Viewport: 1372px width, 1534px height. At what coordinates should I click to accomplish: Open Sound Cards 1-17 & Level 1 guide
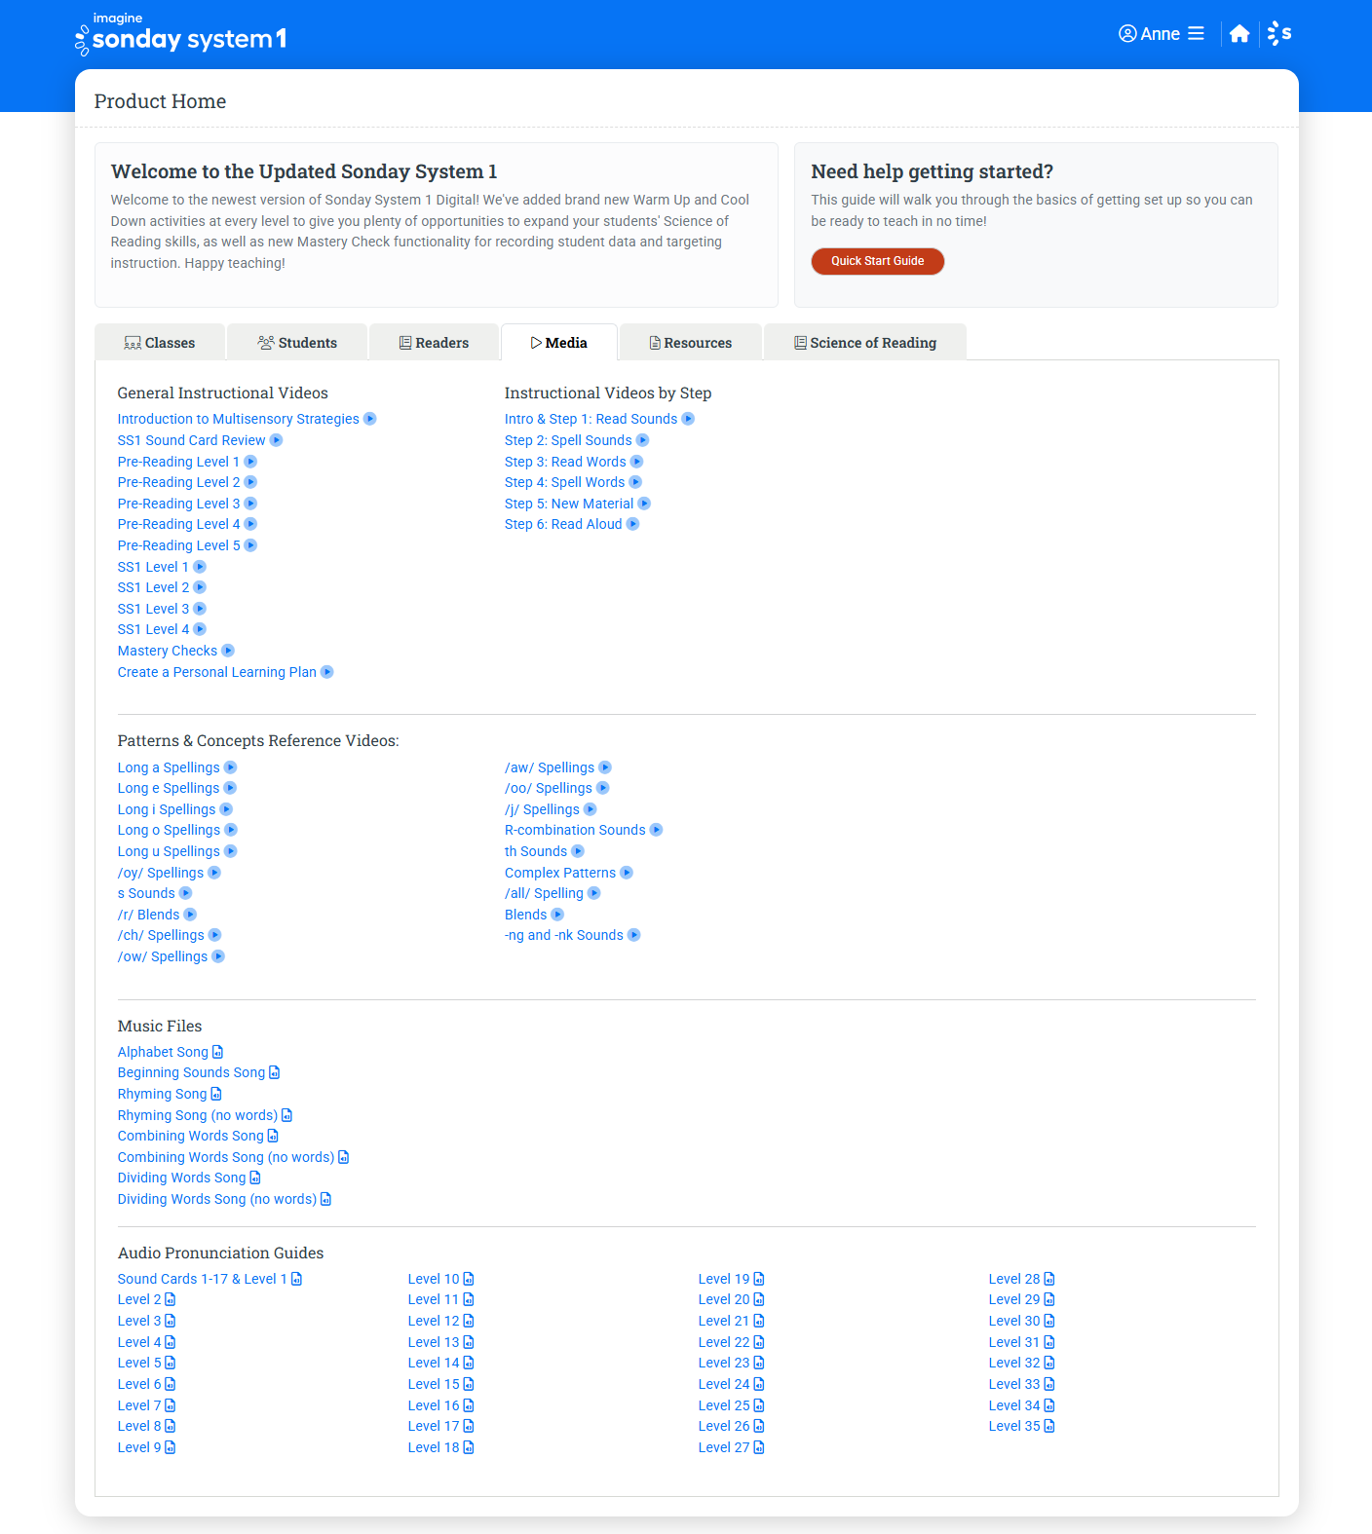(x=202, y=1279)
